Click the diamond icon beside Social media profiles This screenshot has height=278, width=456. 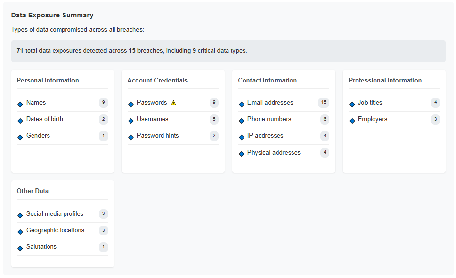coord(20,215)
